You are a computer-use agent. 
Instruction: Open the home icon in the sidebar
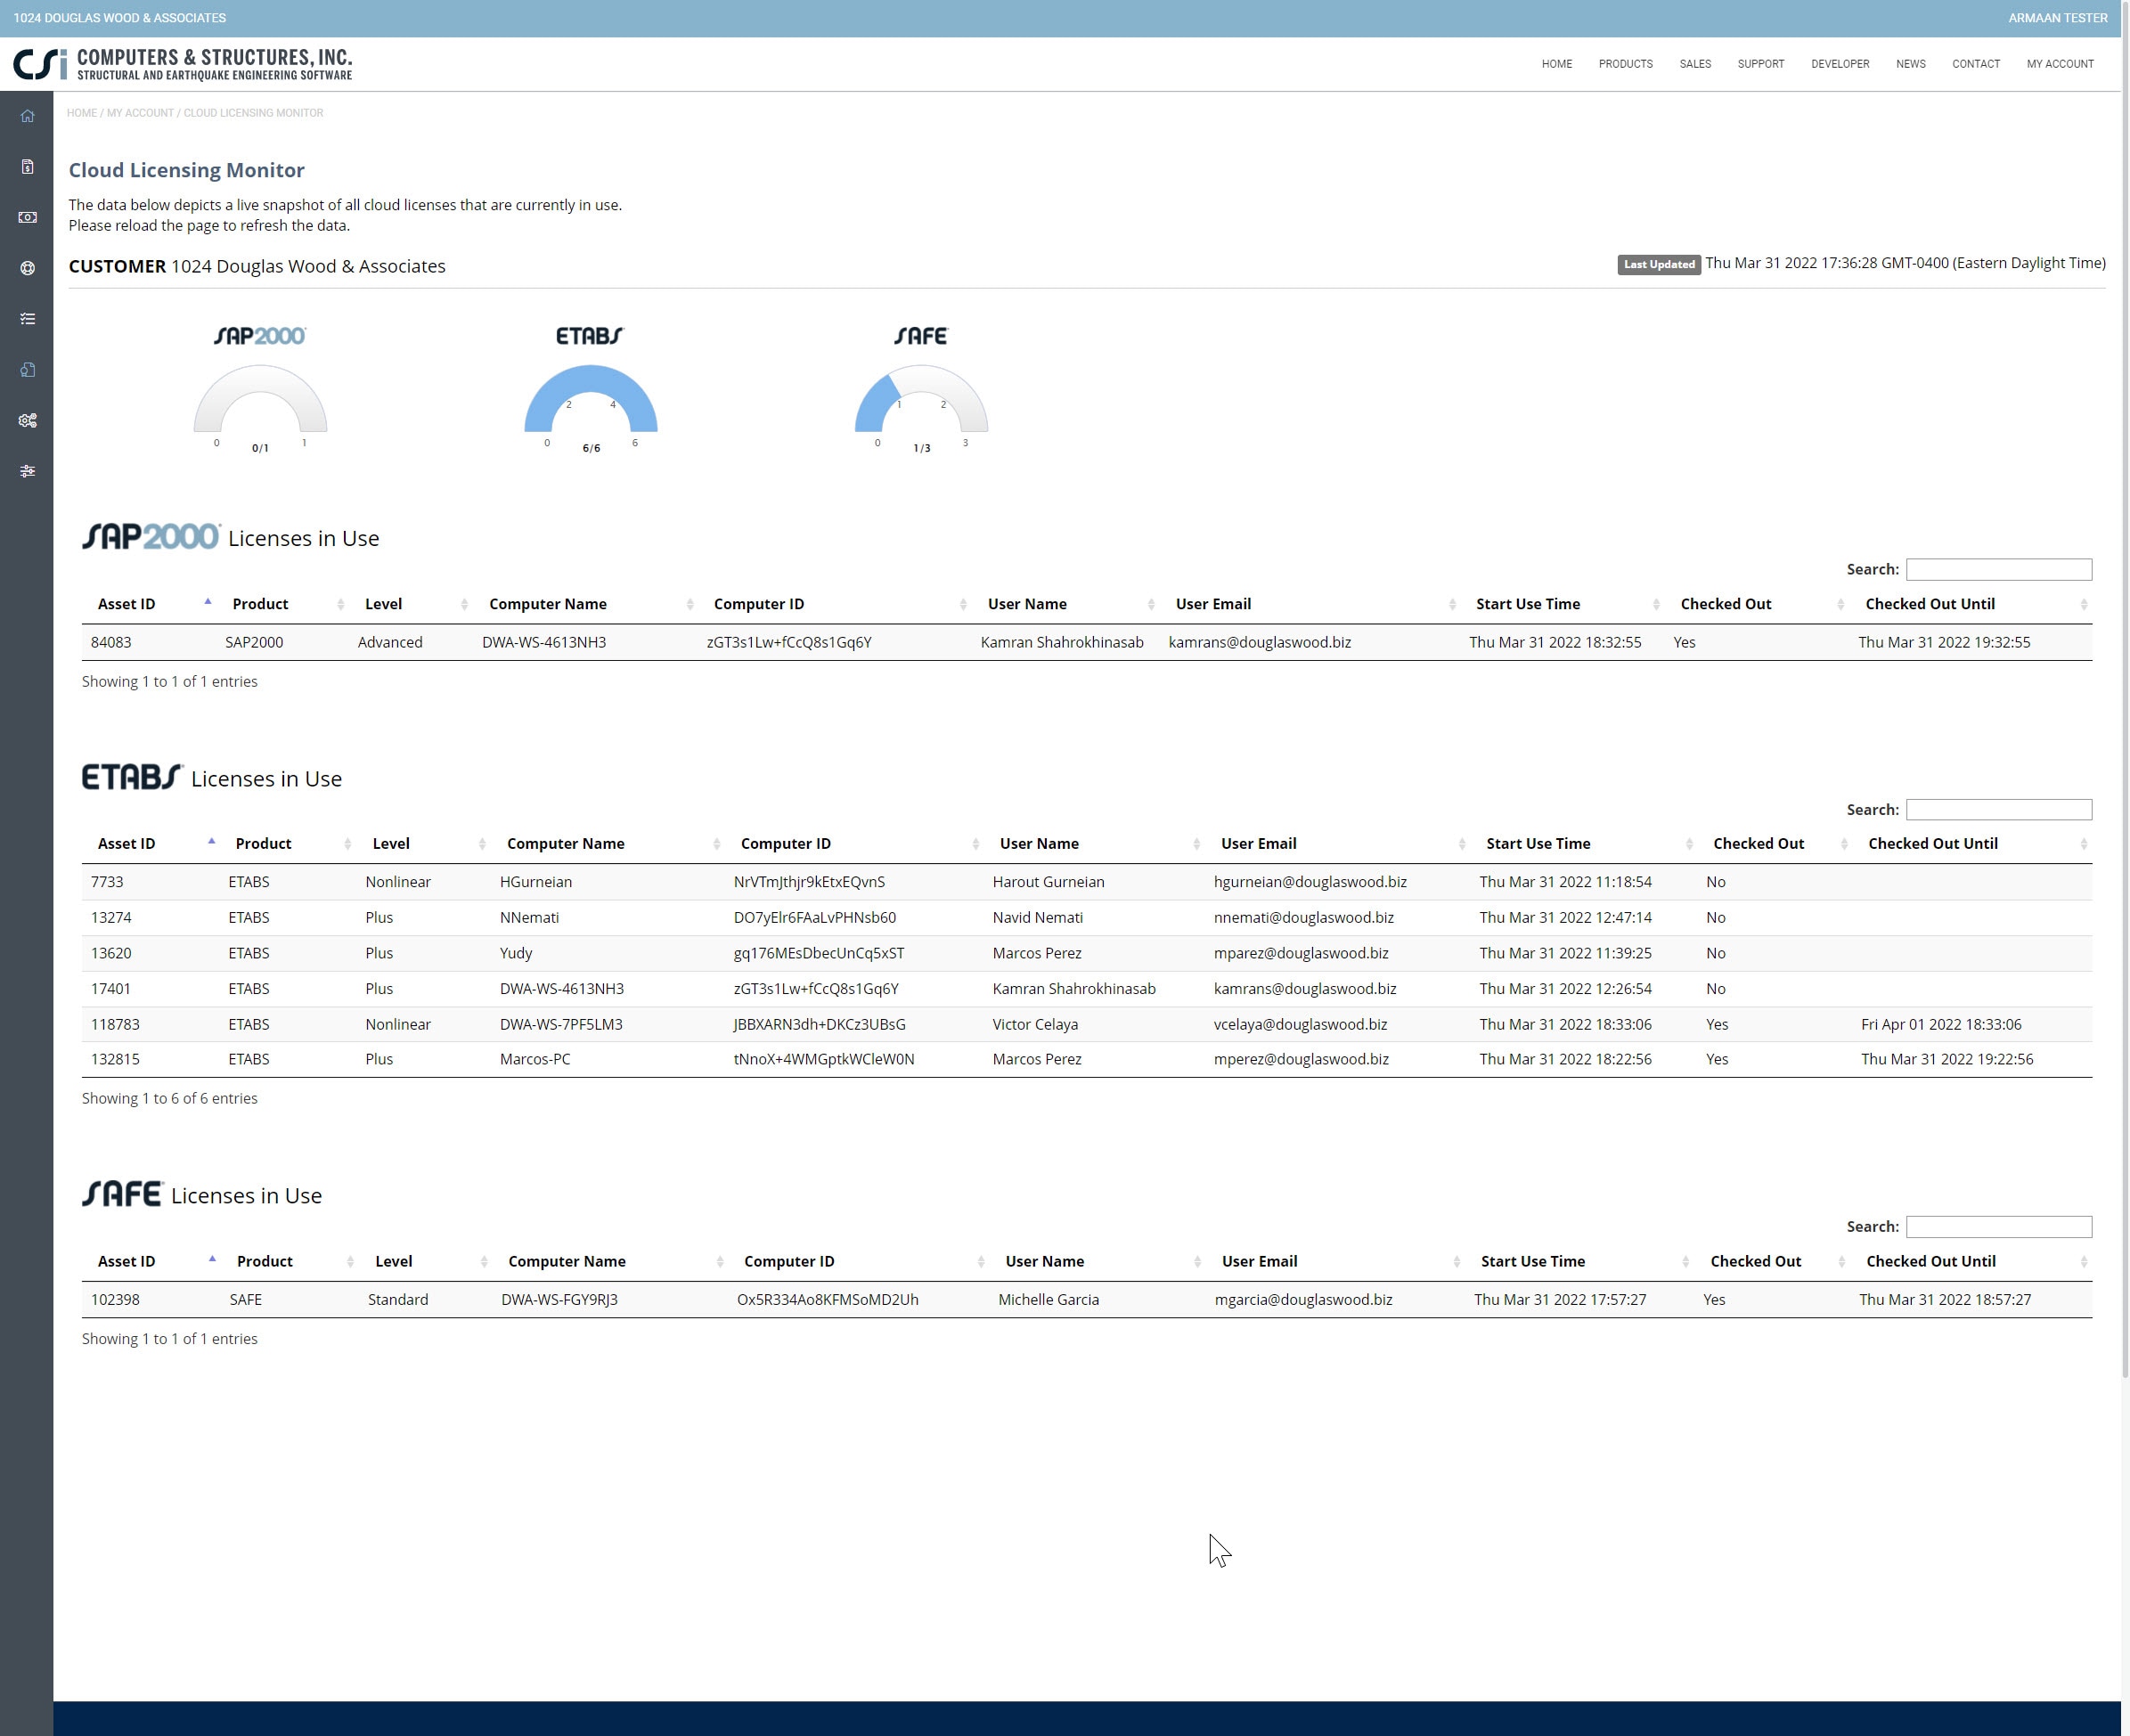[27, 116]
